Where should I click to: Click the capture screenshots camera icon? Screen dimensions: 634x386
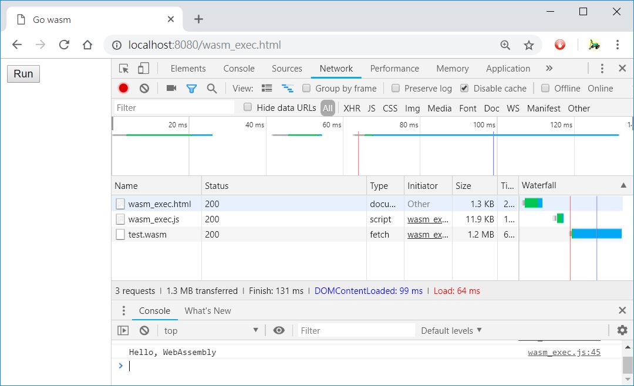(x=171, y=88)
